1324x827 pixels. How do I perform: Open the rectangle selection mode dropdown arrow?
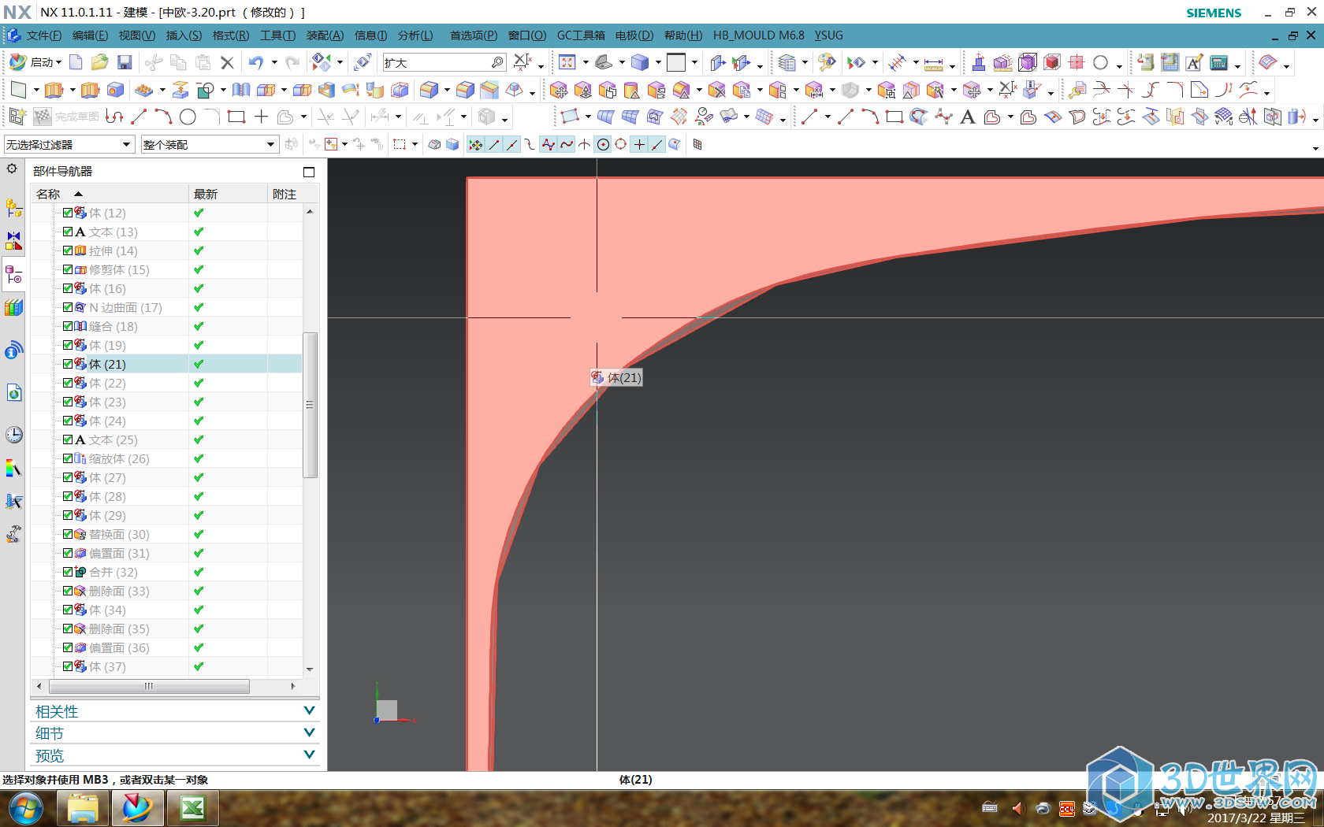[x=415, y=144]
